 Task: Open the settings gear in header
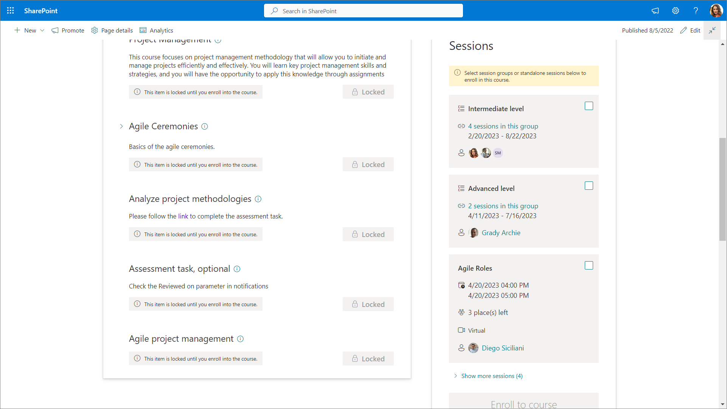[x=676, y=11]
